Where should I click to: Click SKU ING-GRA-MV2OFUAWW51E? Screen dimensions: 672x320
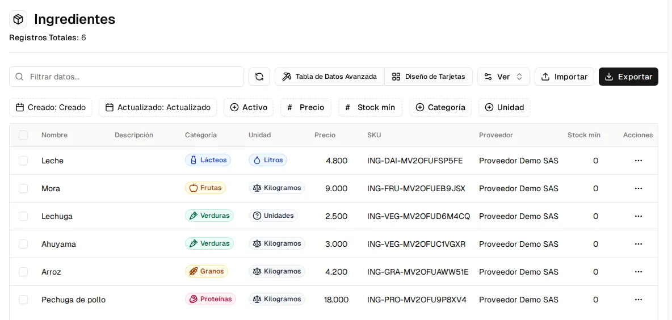418,272
